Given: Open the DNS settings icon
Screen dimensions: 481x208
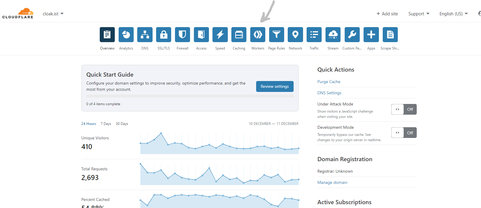Looking at the screenshot, I should 145,35.
